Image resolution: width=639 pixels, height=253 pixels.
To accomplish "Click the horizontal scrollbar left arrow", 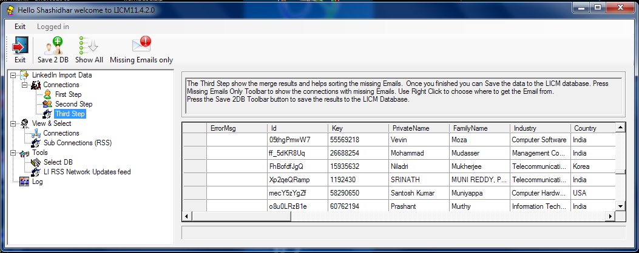I will (187, 217).
